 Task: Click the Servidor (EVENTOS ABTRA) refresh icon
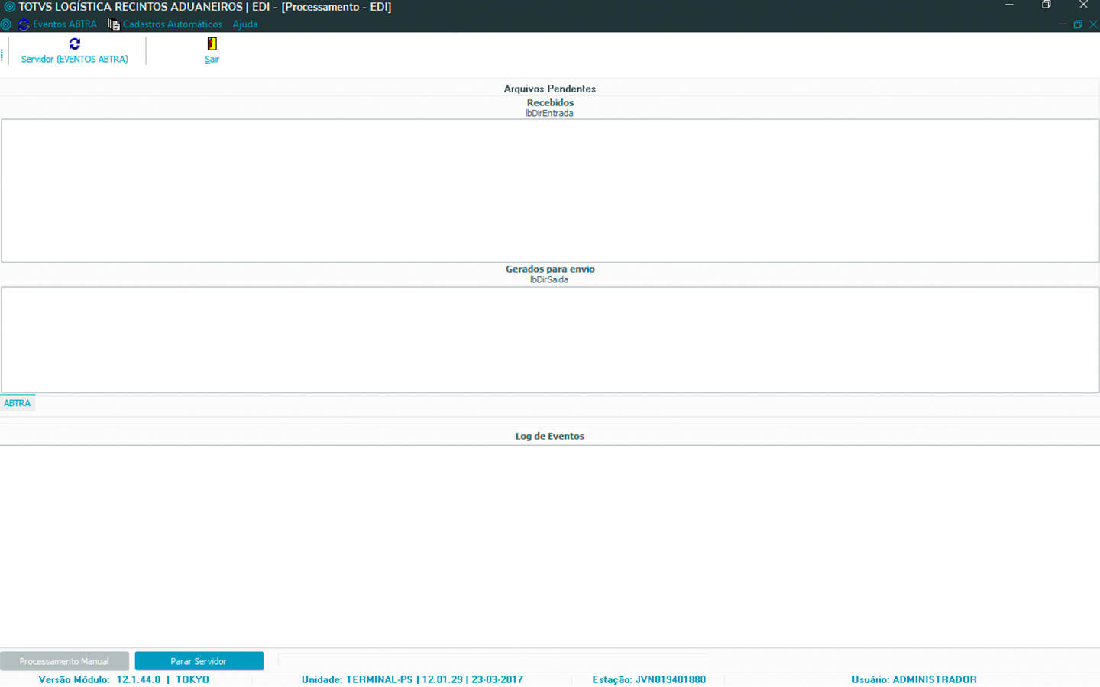click(74, 44)
